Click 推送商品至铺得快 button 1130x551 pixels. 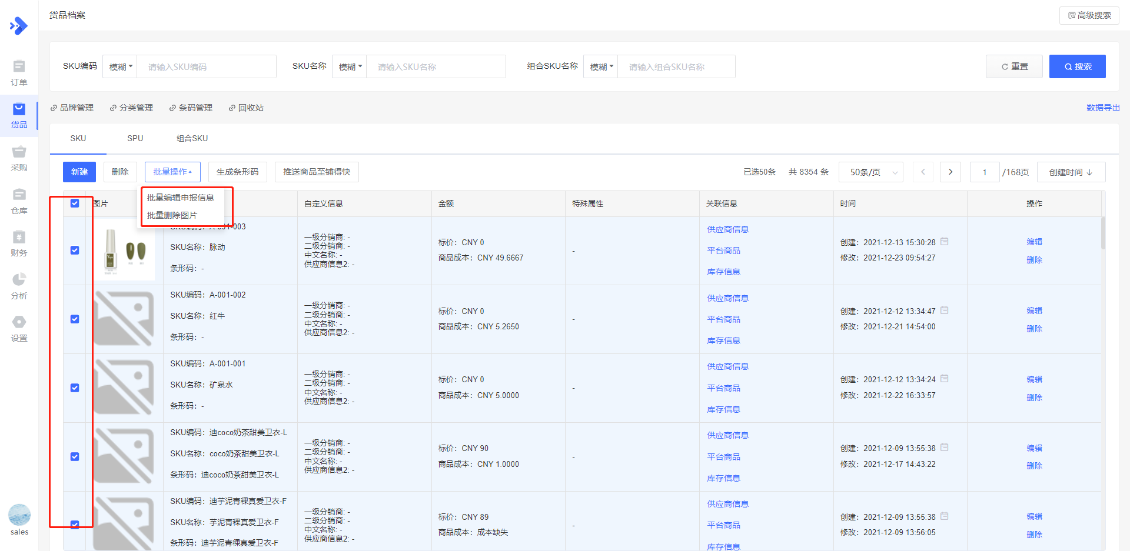(x=317, y=172)
